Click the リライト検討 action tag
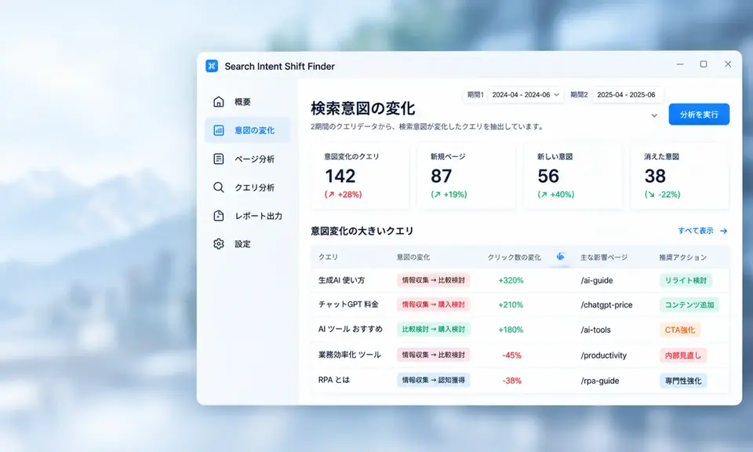 pos(686,280)
